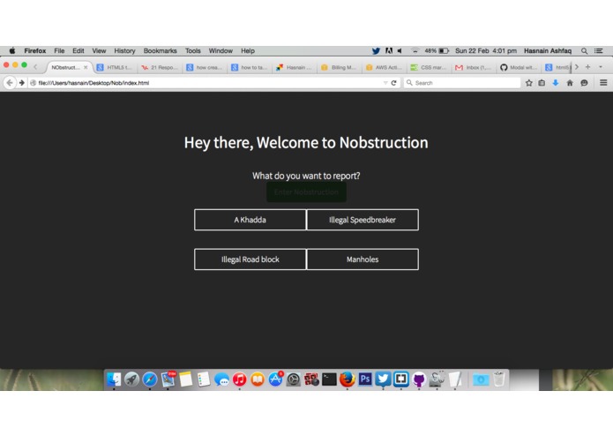This screenshot has width=613, height=436.
Task: Open the Apple menu
Action: (x=12, y=51)
